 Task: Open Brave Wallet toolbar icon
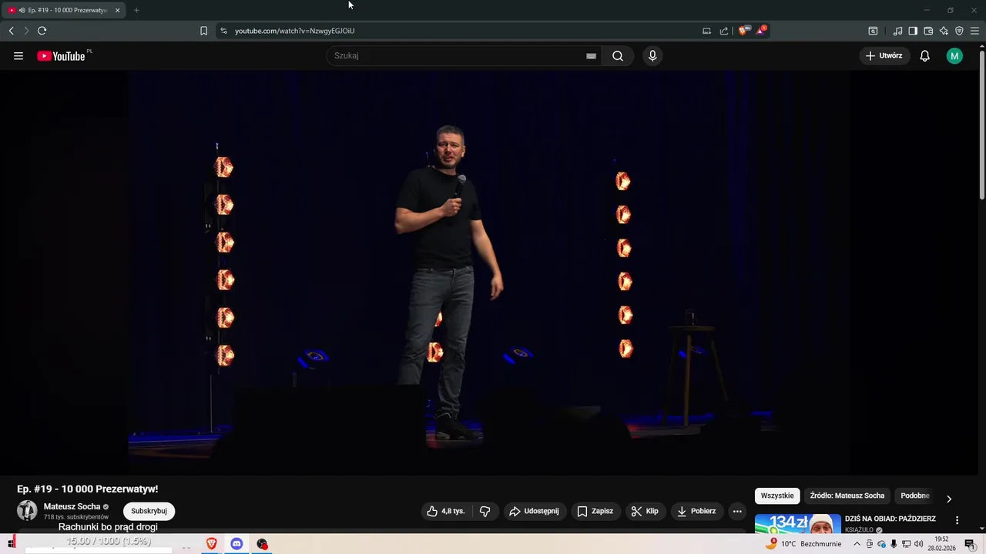pos(928,31)
